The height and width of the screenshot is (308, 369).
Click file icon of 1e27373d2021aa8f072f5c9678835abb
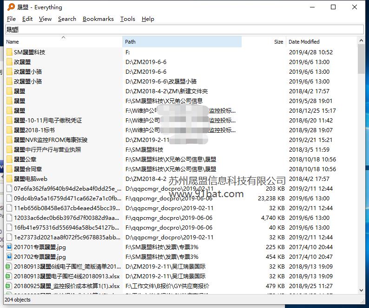pyautogui.click(x=9, y=237)
